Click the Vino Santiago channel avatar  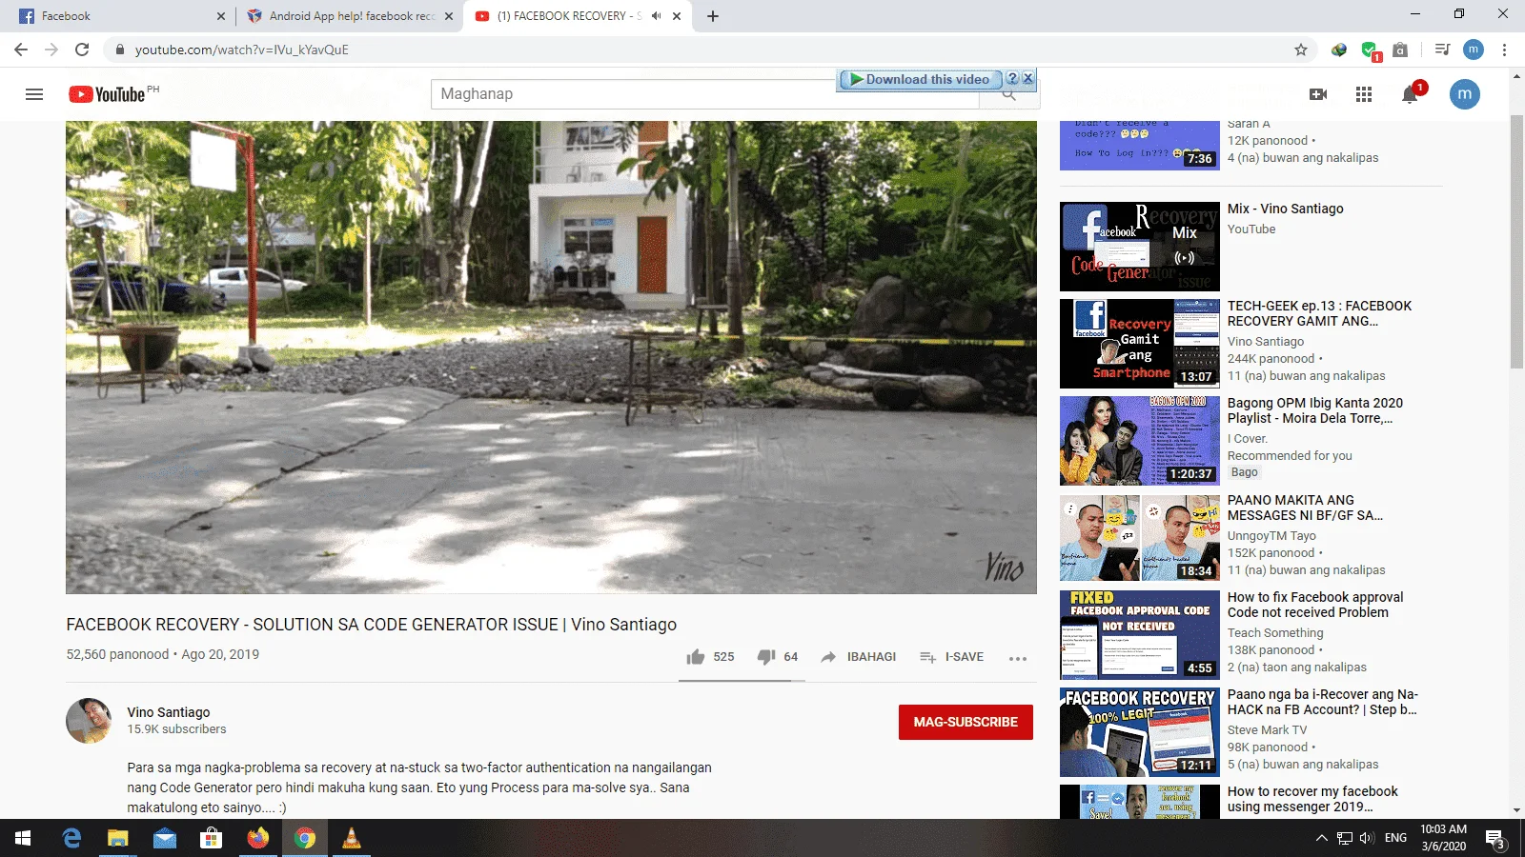coord(89,721)
